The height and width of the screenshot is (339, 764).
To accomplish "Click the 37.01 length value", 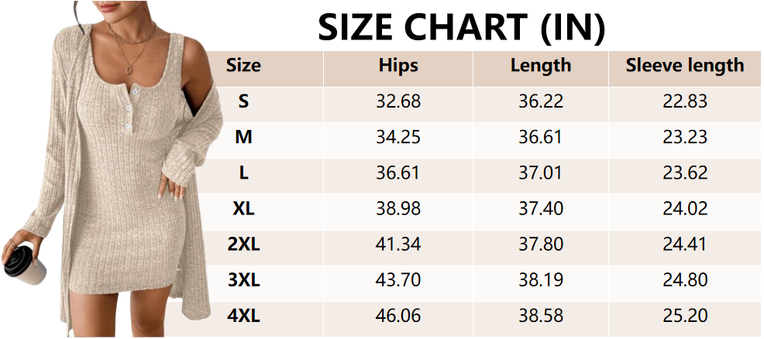I will click(541, 173).
